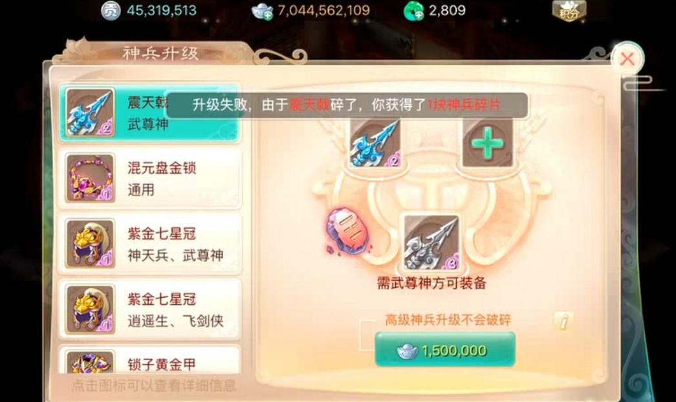Click the level 2 halberd material slot
This screenshot has height=402, width=676.
click(x=375, y=143)
